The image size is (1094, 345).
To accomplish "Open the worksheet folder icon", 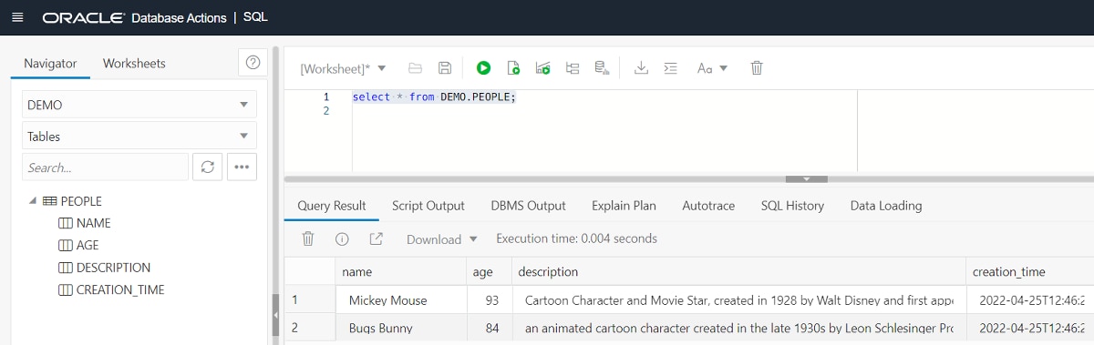I will pyautogui.click(x=415, y=67).
